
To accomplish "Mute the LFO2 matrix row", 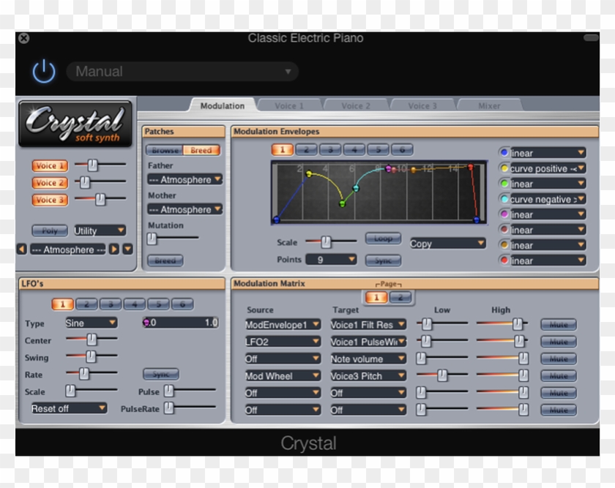I will 559,342.
